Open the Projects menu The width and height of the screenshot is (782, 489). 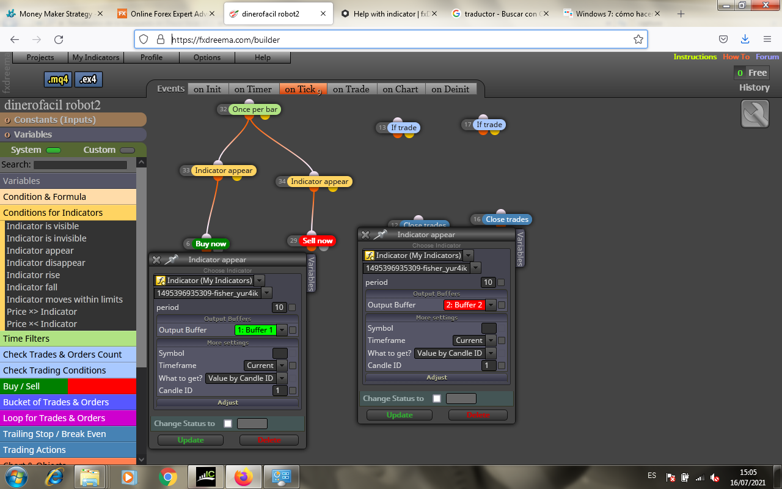[x=40, y=57]
